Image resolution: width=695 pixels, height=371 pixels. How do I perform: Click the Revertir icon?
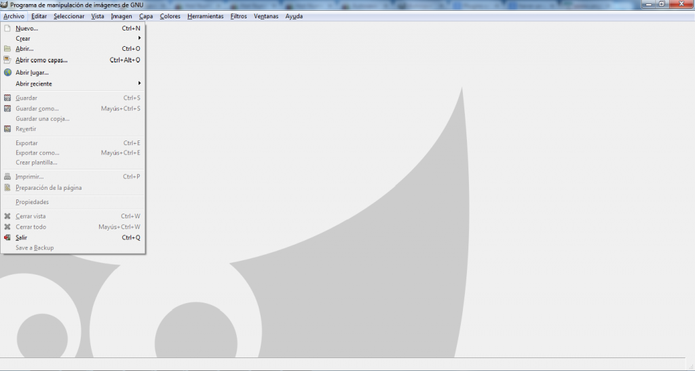7,129
